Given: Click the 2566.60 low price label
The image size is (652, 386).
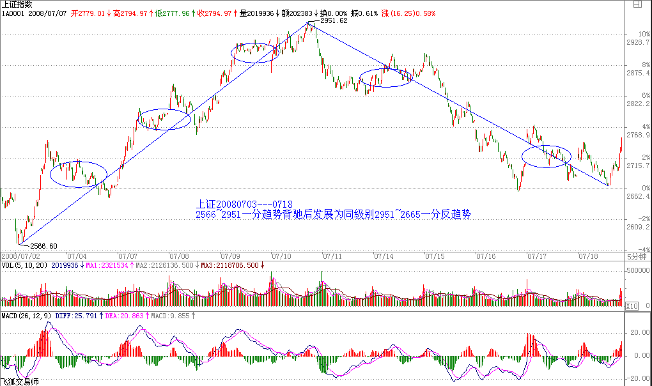Looking at the screenshot, I should point(44,246).
